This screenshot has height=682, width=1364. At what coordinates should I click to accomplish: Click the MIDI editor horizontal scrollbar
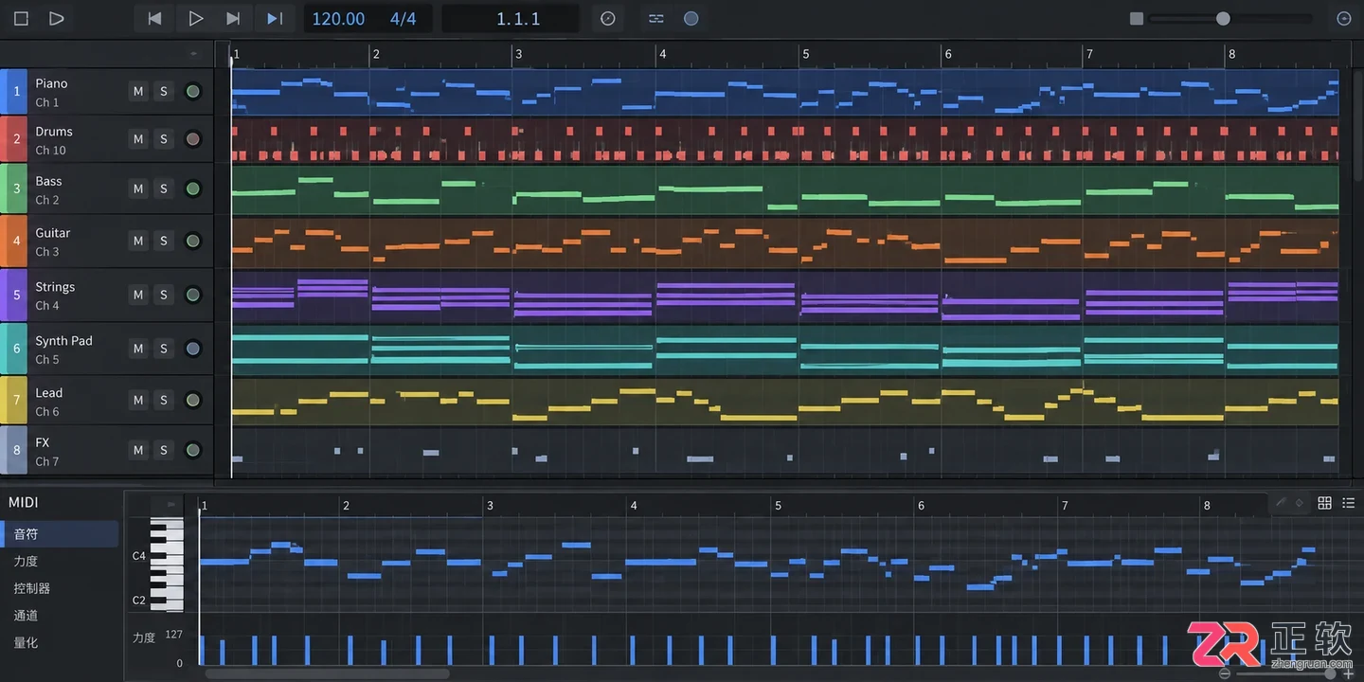click(x=327, y=674)
